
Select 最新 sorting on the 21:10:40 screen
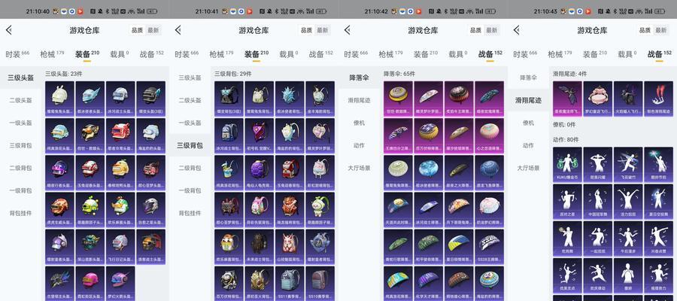(153, 30)
